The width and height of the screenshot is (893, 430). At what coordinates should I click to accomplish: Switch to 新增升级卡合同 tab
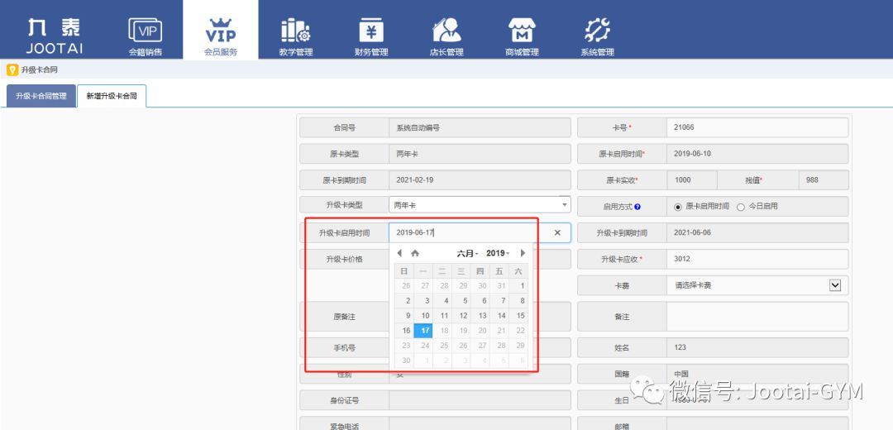tap(112, 96)
